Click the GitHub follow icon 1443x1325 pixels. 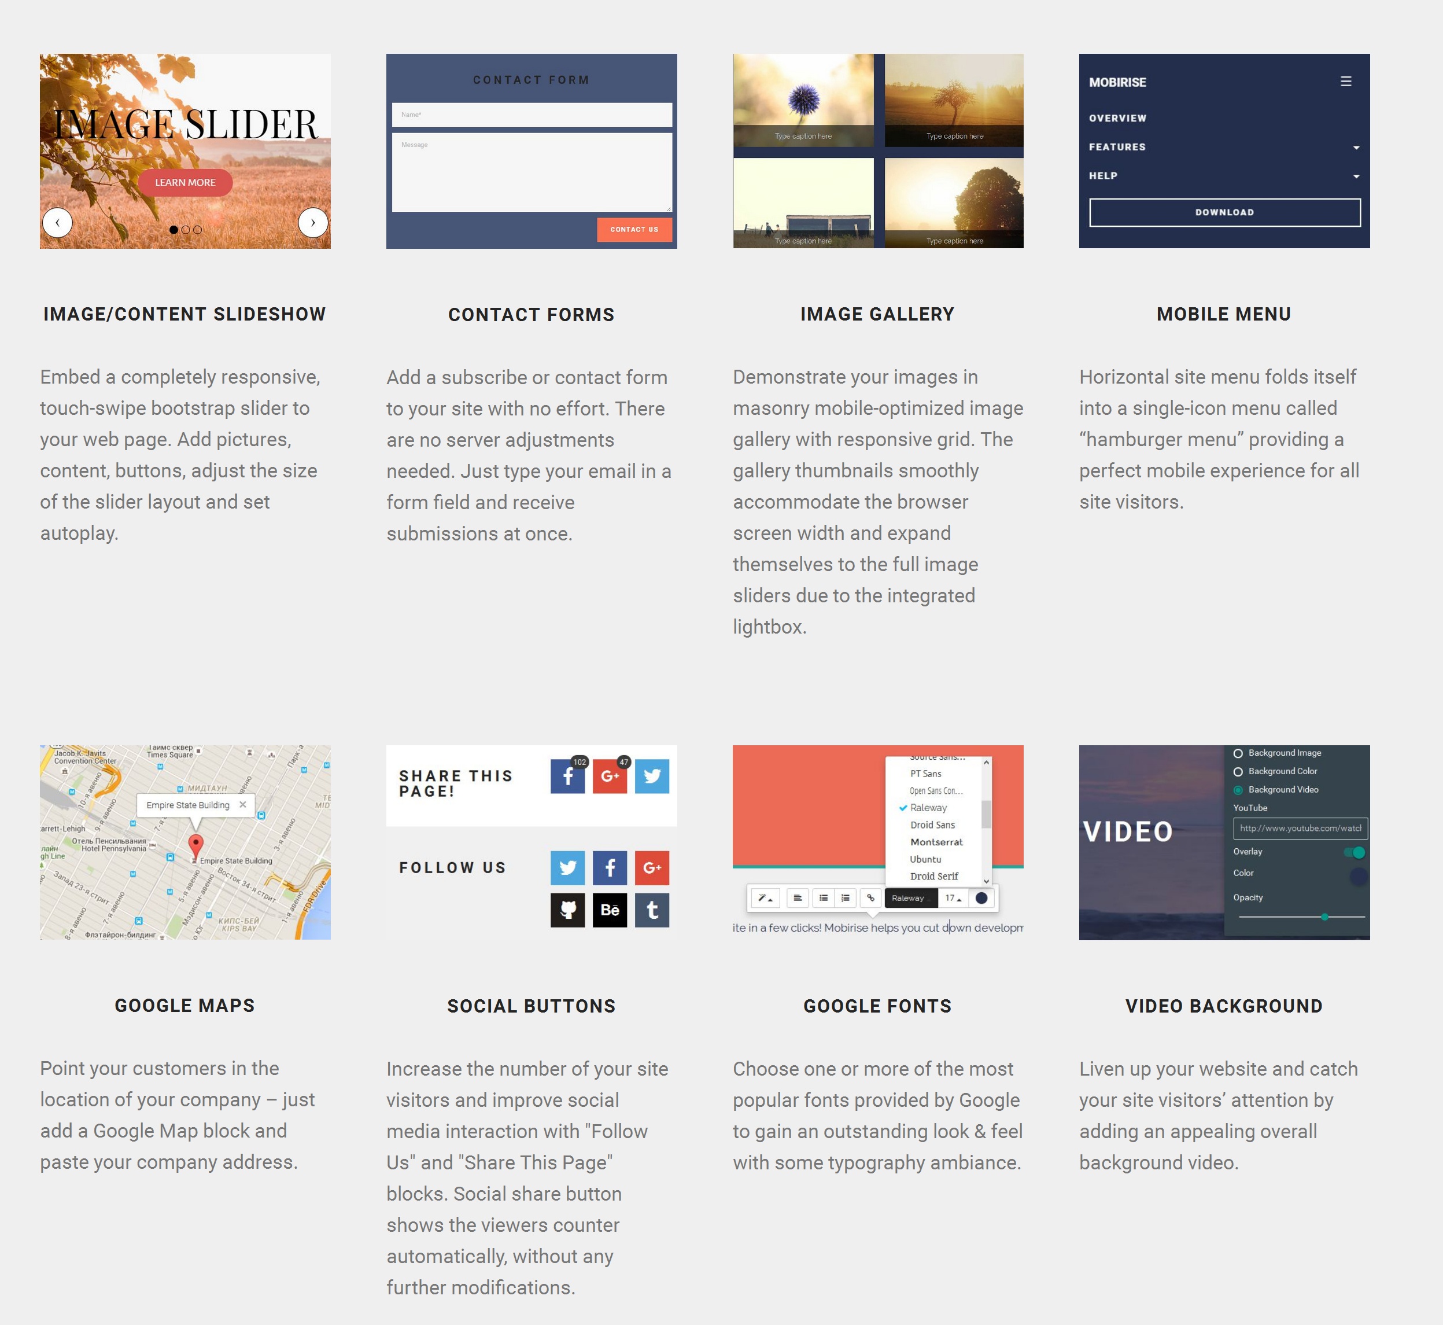568,910
